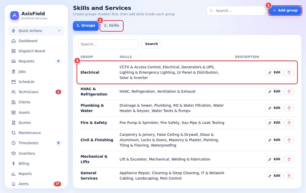Click the General Services group name
This screenshot has width=306, height=193.
(x=89, y=176)
